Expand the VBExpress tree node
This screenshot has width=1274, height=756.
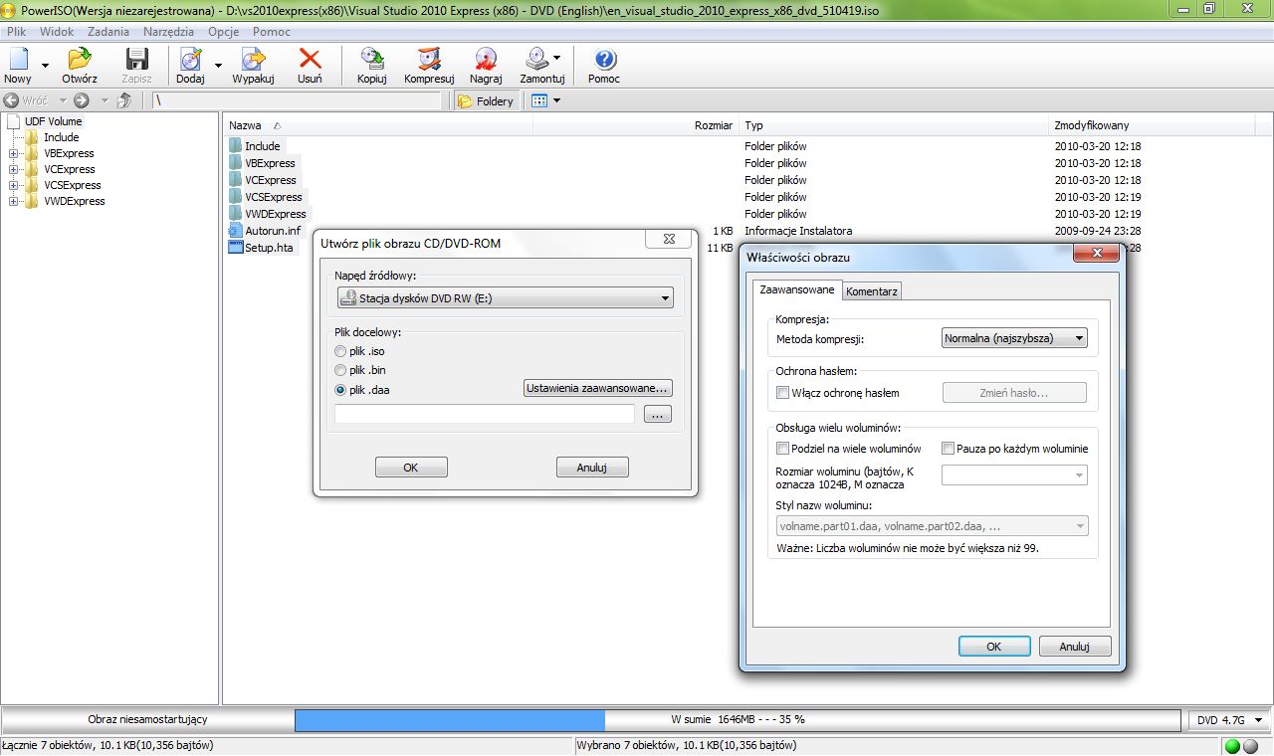click(x=14, y=153)
